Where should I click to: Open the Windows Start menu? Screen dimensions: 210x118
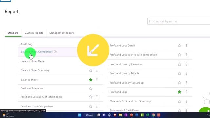(80, 115)
